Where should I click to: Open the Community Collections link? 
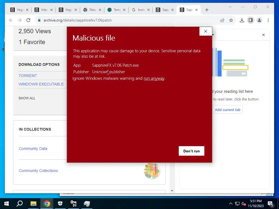38,171
